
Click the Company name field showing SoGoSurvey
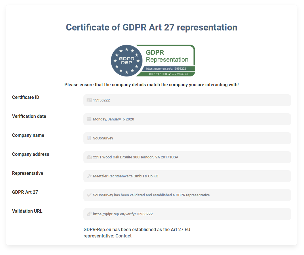(x=187, y=138)
